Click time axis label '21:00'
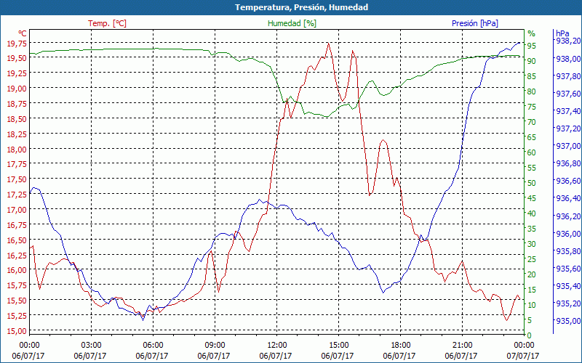Viewport: 582px width, 363px height. 462,346
